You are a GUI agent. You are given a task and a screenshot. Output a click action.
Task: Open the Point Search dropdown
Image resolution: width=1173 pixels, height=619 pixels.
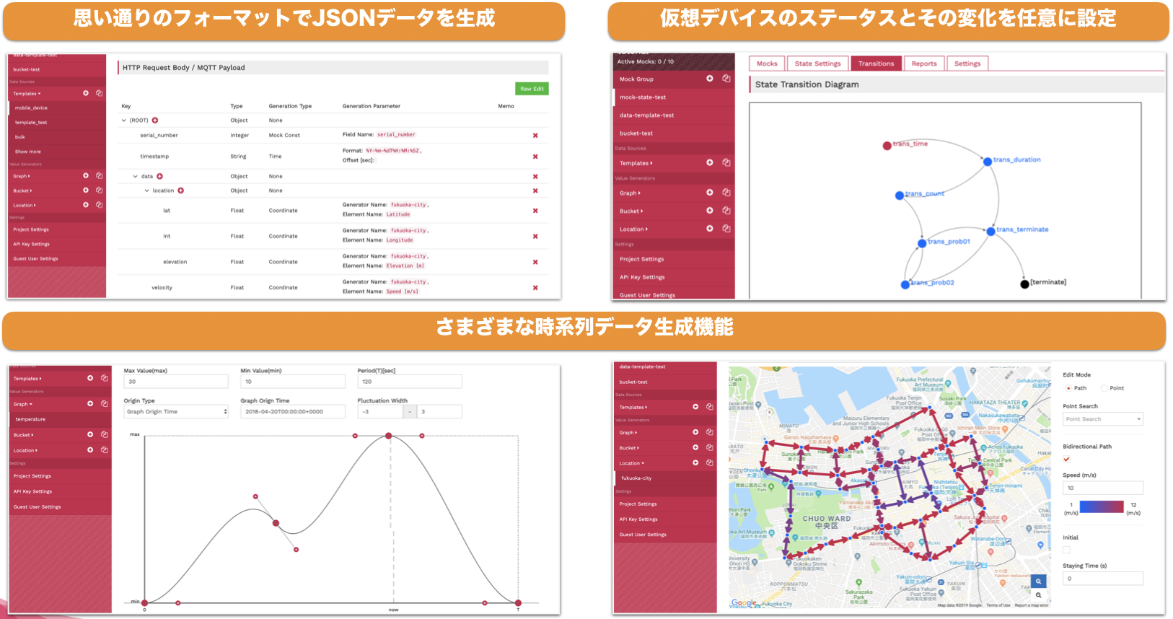pos(1103,419)
